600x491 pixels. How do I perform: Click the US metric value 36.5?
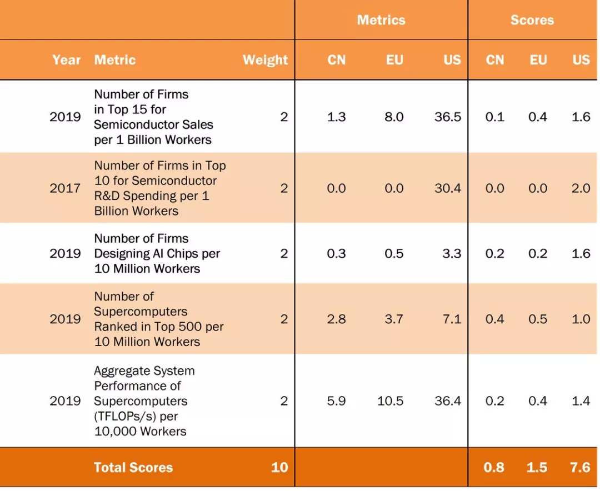pyautogui.click(x=447, y=117)
